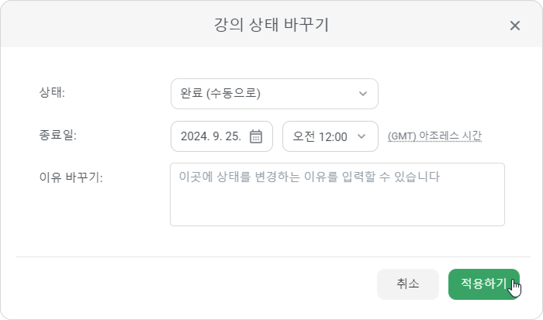The height and width of the screenshot is (320, 543).
Task: Click the 2024. 9. 25. date text
Action: (211, 136)
